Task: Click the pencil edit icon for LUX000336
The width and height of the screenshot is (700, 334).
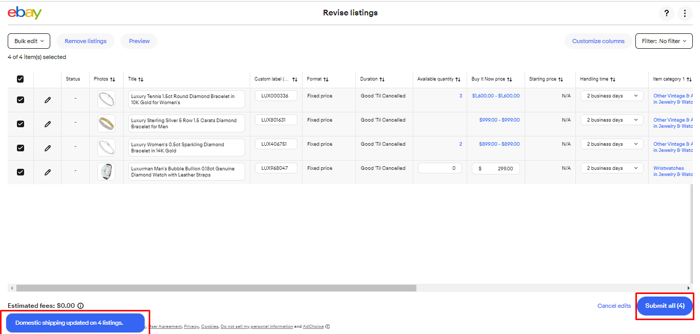Action: [x=48, y=100]
